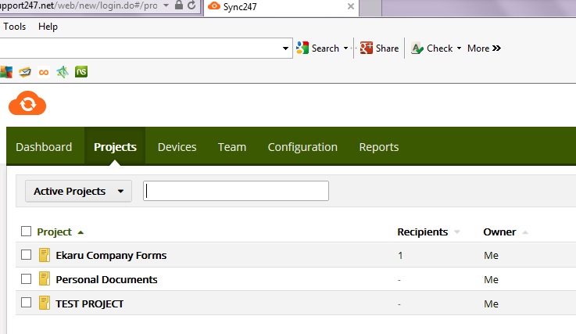
Task: Click in the project filter text field
Action: 236,191
